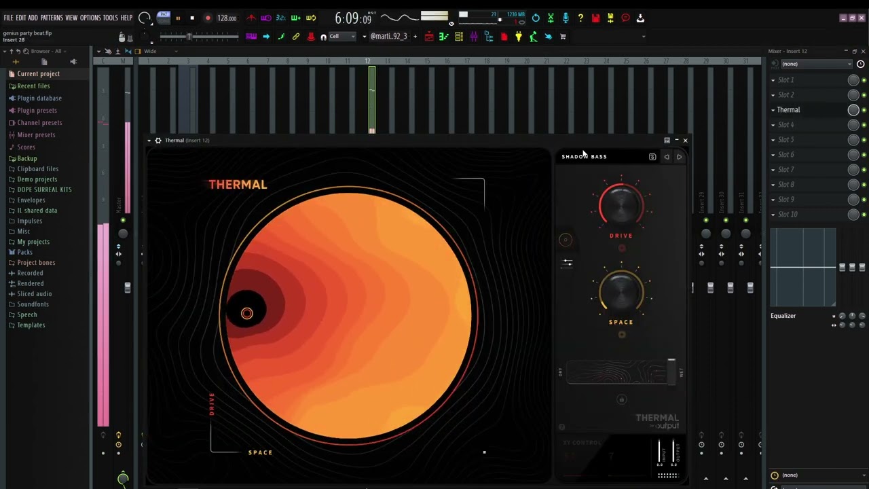Open the Browser tree icon in toolbar
This screenshot has height=489, width=869.
(489, 37)
